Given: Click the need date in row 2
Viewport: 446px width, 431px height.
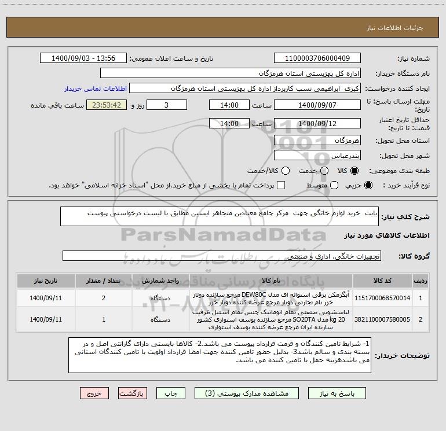Looking at the screenshot, I should [x=46, y=319].
